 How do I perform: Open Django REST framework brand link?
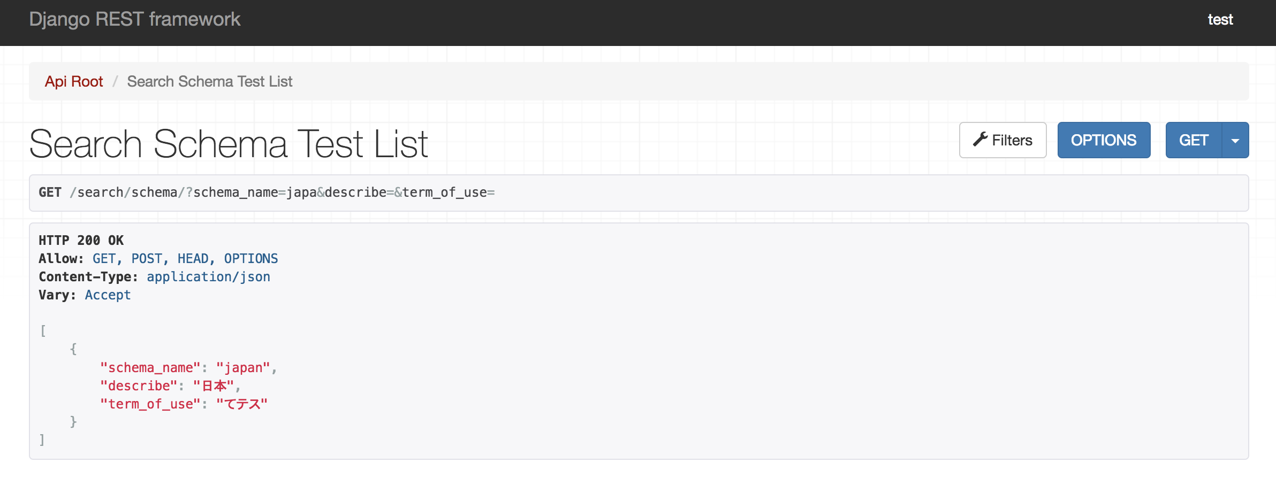[x=135, y=19]
